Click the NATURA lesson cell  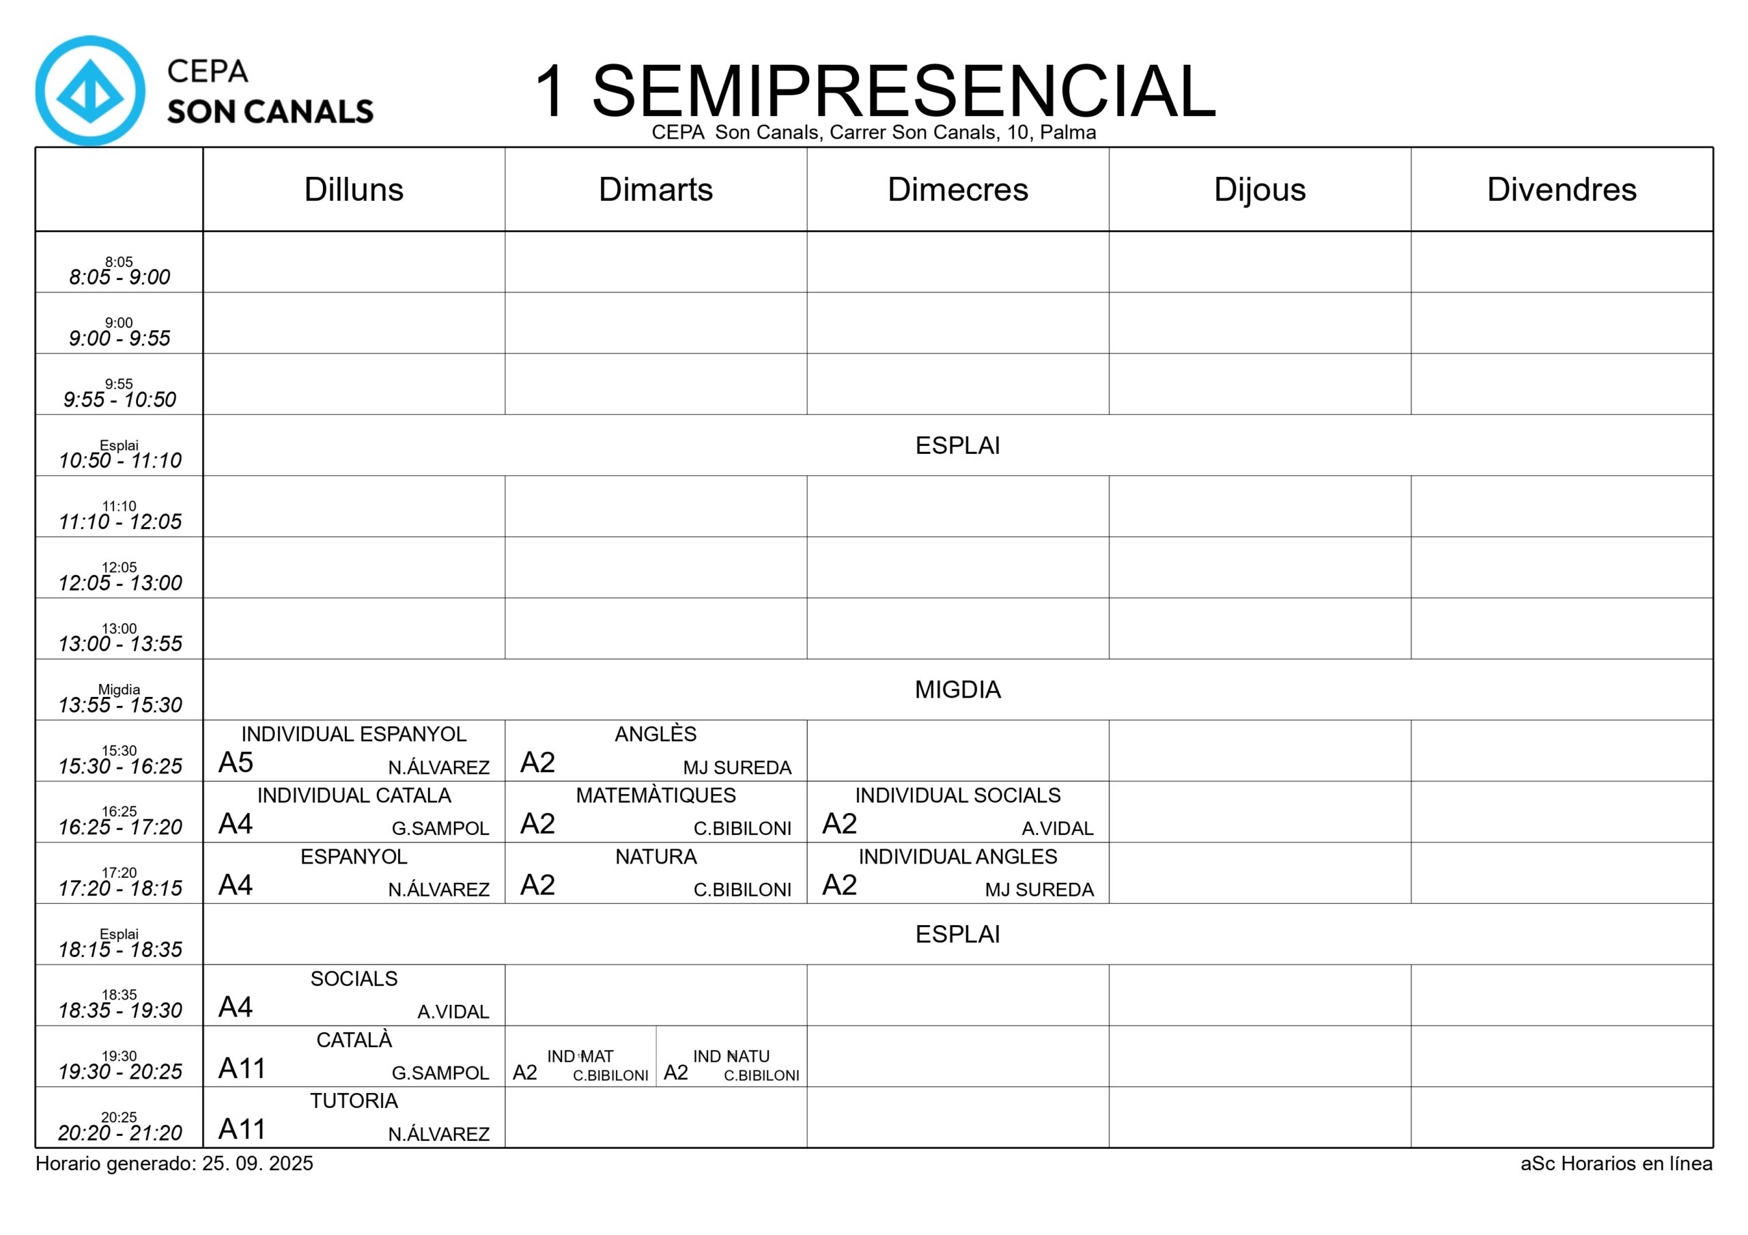pyautogui.click(x=655, y=872)
